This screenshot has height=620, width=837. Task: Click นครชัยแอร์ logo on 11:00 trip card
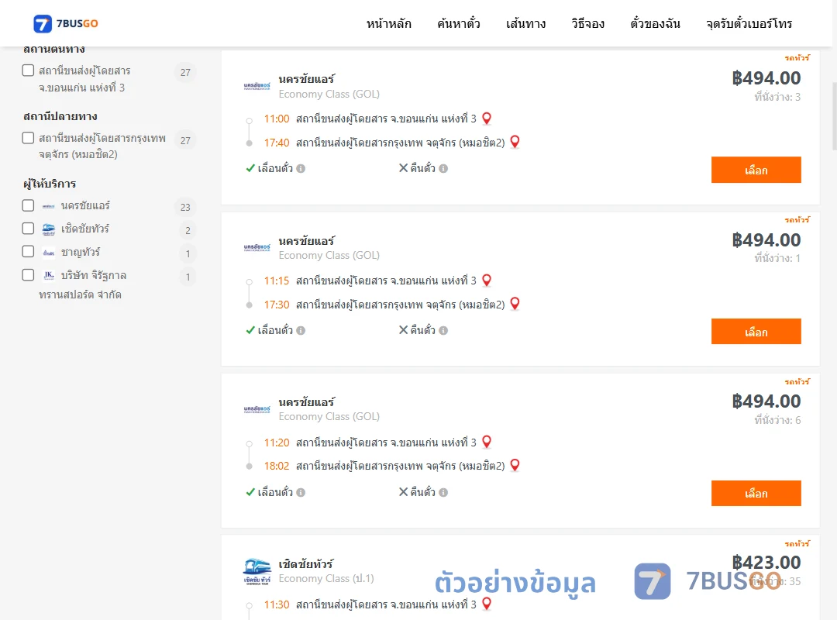pyautogui.click(x=257, y=86)
